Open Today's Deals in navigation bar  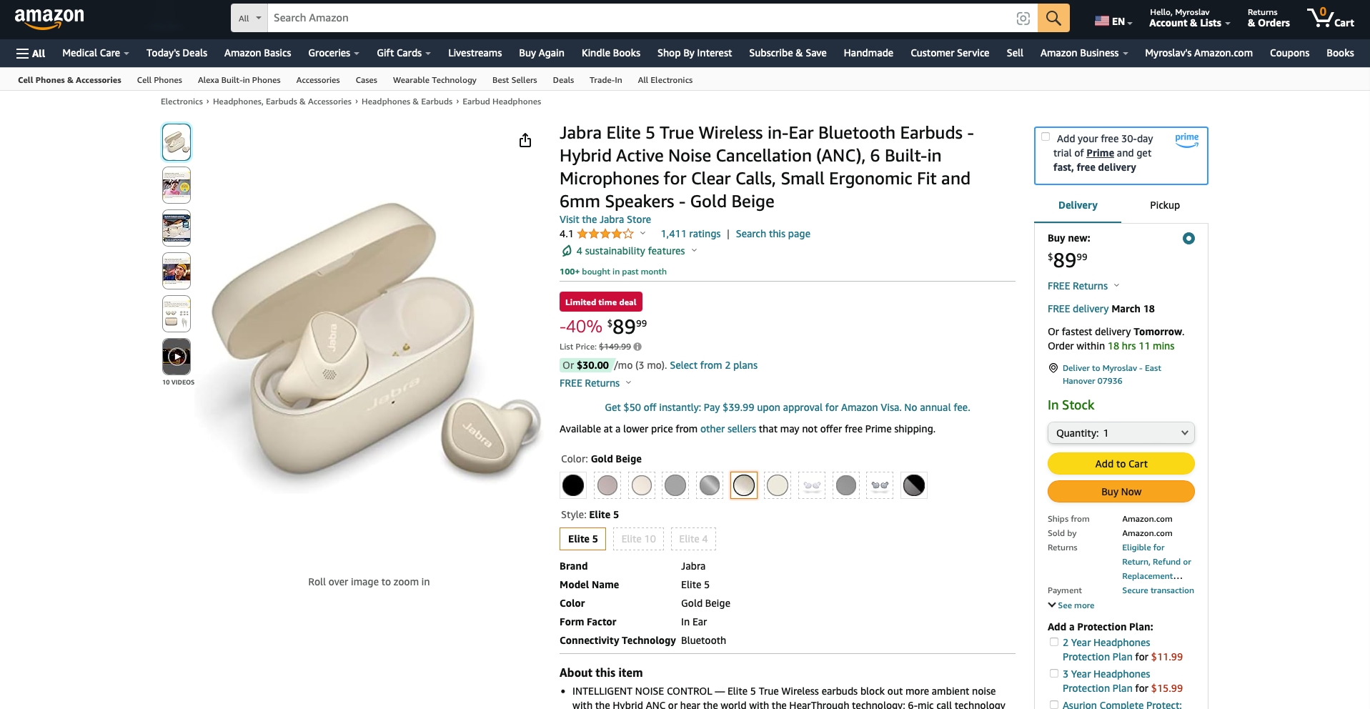tap(177, 53)
